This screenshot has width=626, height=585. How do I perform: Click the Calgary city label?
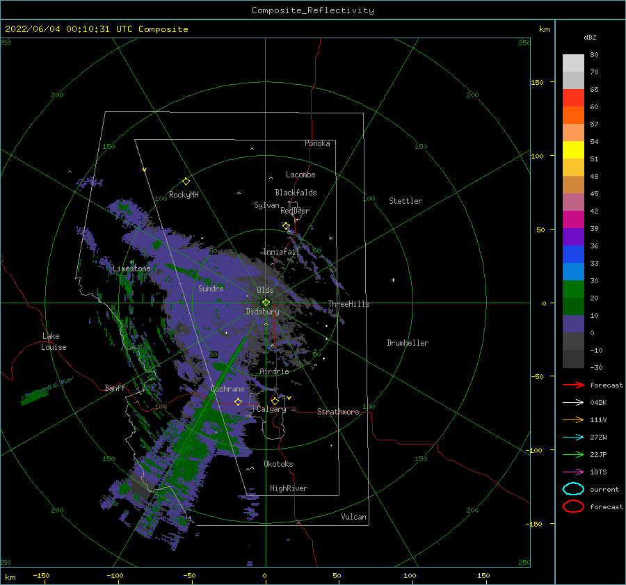click(271, 409)
